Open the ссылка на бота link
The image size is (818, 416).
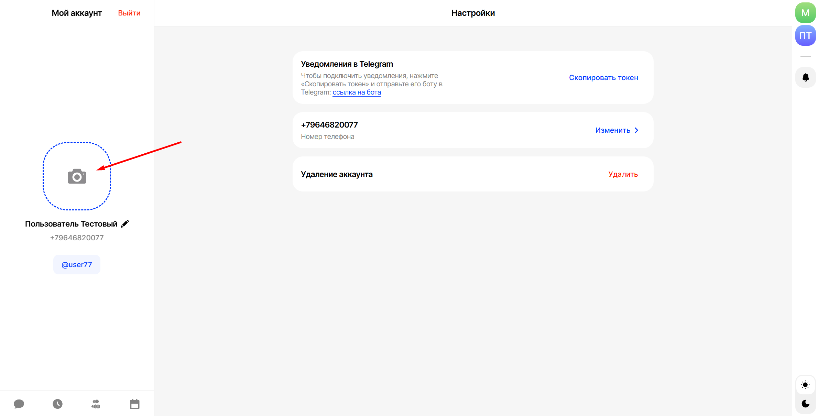coord(357,92)
